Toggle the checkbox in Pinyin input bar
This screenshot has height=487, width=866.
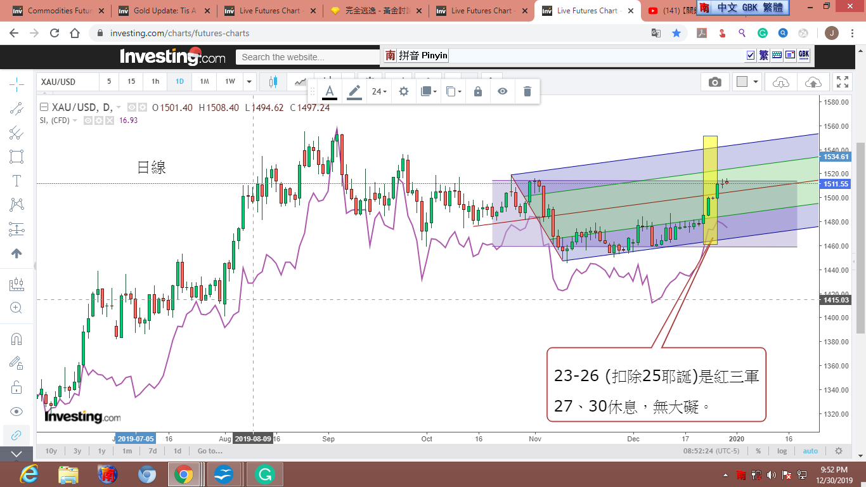(x=751, y=56)
